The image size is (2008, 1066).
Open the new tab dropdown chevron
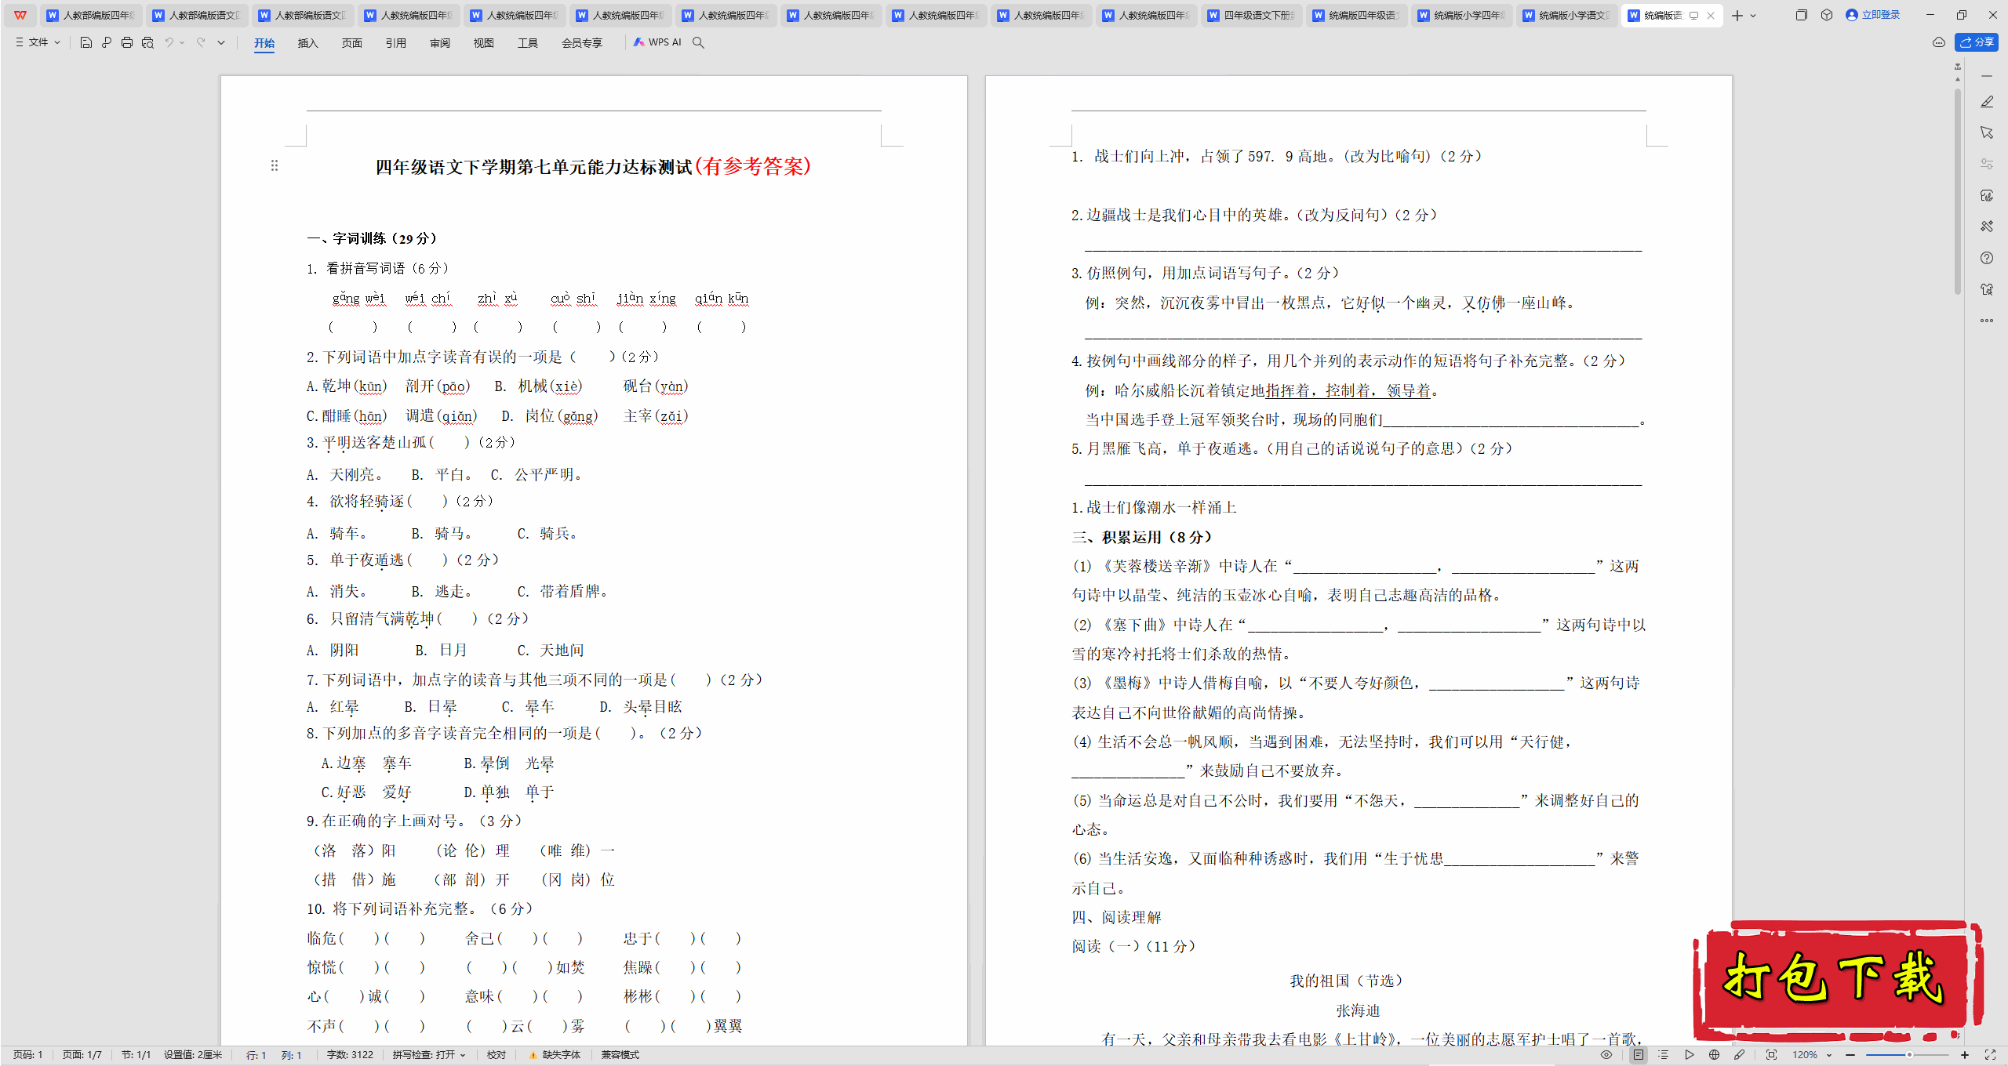click(x=1753, y=15)
